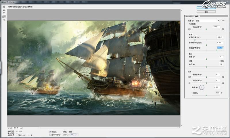Click the Vertical Perspective slider
The height and width of the screenshot is (138, 230).
206,77
